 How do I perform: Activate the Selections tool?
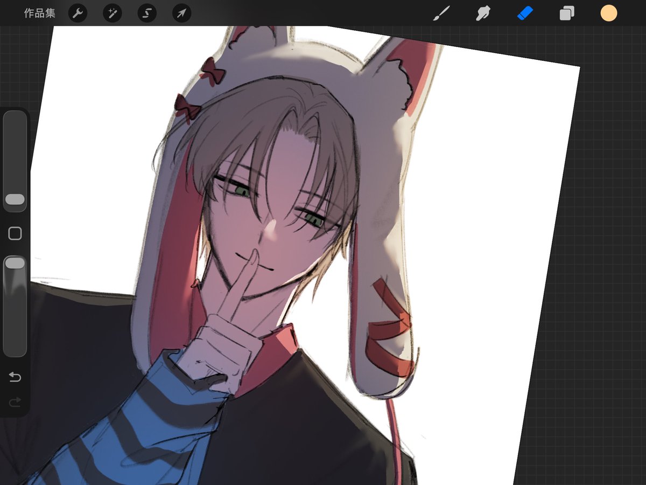tap(147, 13)
